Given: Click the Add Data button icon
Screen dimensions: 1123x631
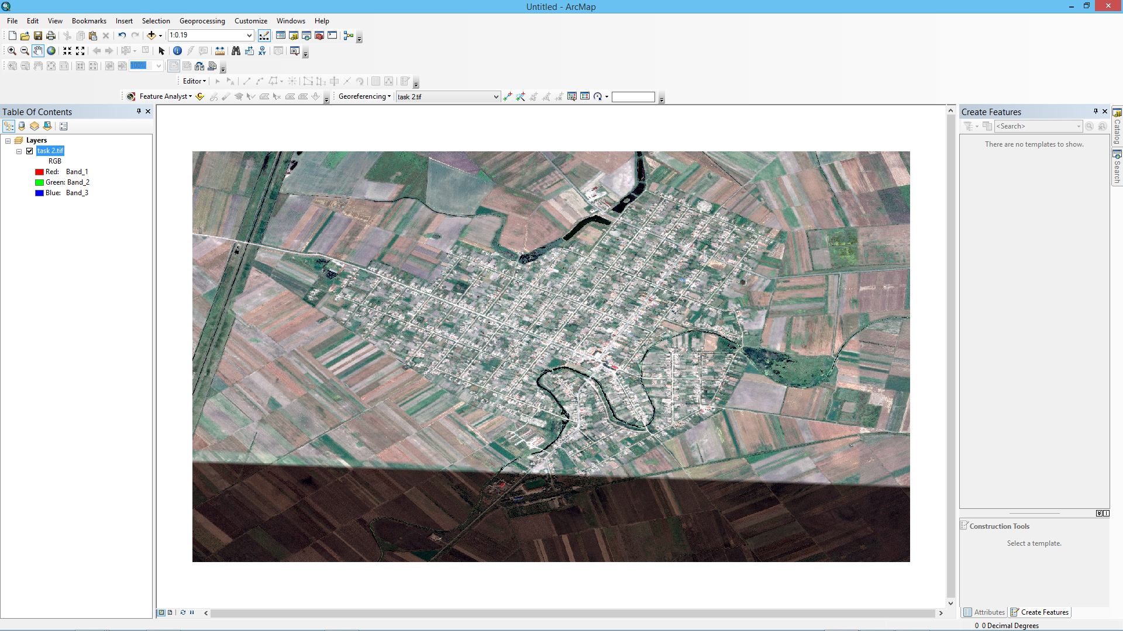Looking at the screenshot, I should [151, 36].
